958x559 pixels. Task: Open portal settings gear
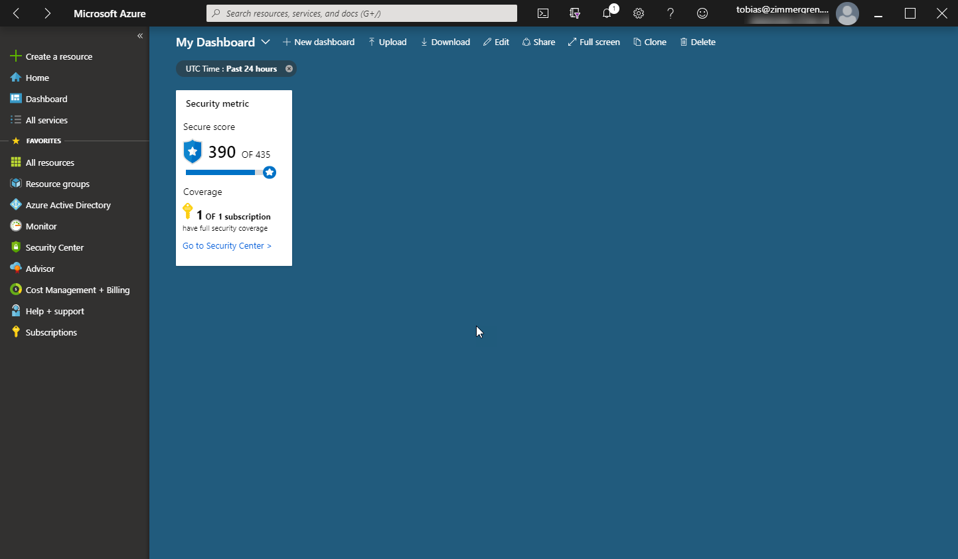[639, 13]
